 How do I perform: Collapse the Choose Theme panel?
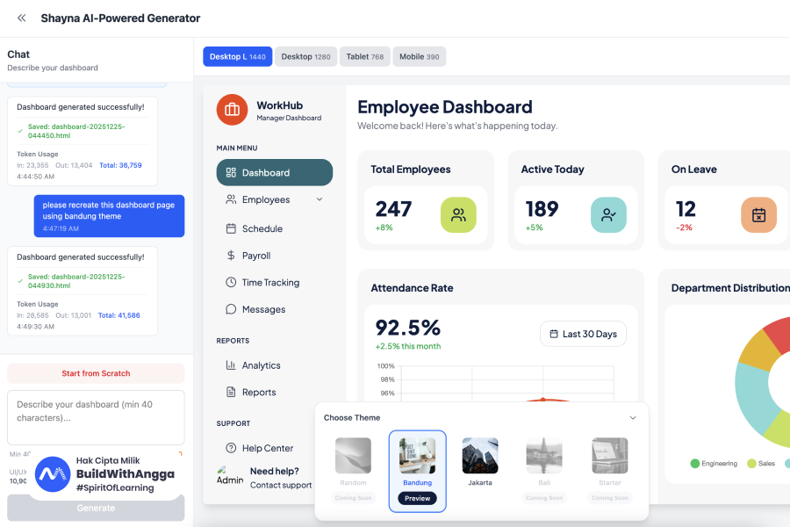tap(633, 417)
